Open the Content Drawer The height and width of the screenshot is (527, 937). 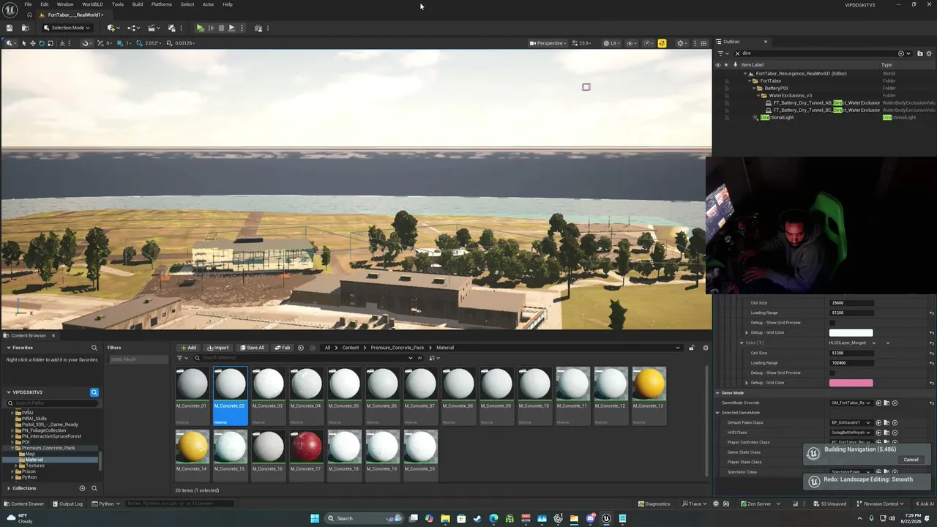click(x=24, y=504)
